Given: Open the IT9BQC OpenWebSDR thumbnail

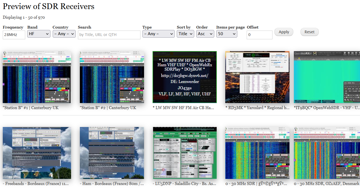Looking at the screenshot, I should pos(327,77).
